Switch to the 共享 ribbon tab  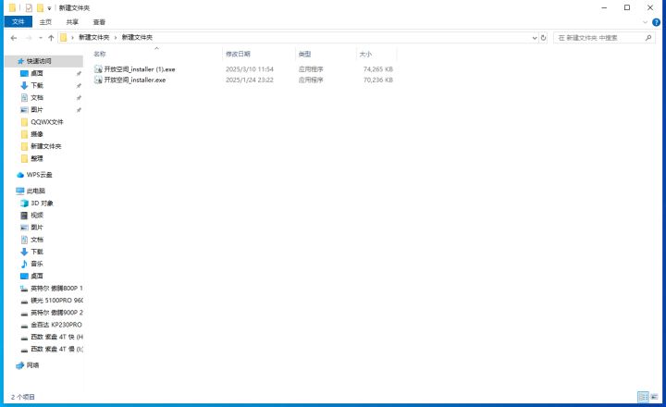click(72, 22)
